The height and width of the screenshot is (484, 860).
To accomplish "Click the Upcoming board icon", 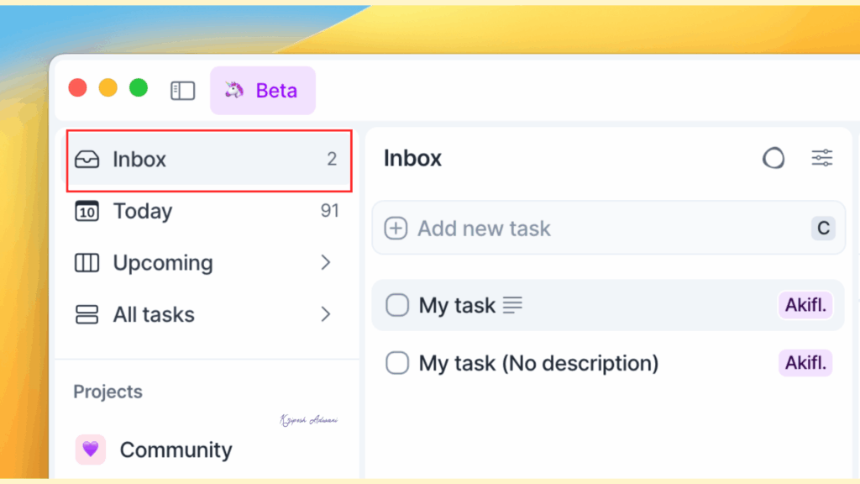I will 87,263.
